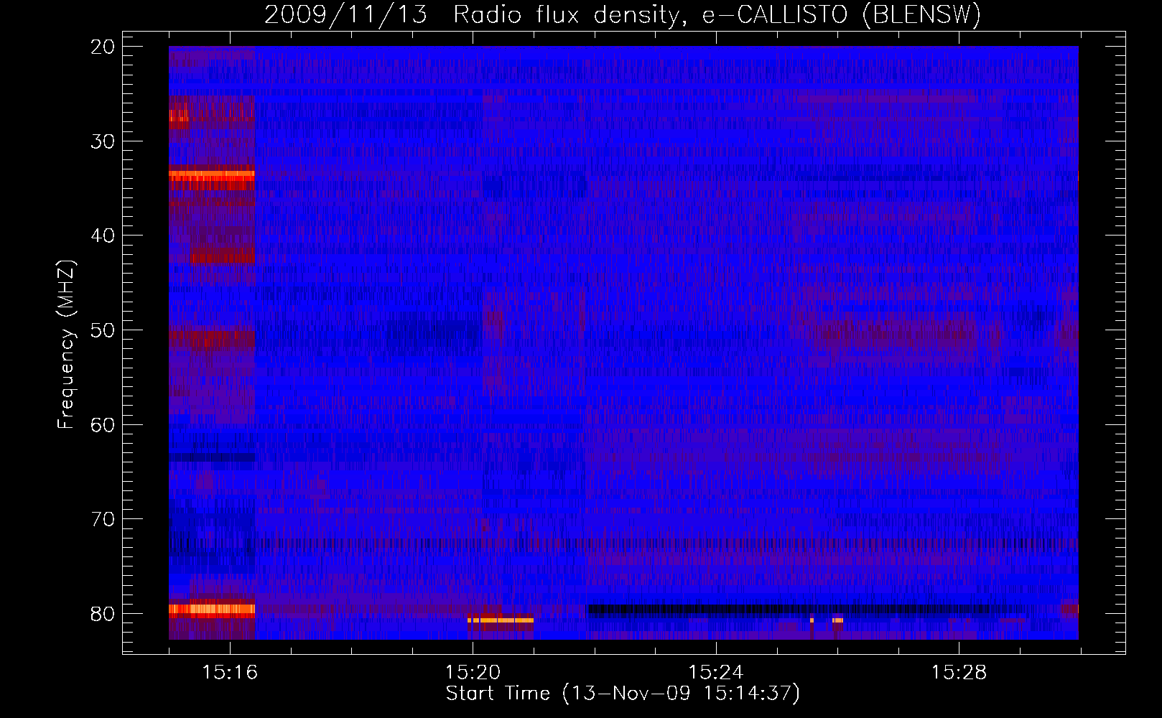Click the "Start Time (13-Nov-09 15:14:37)" x-axis label
The image size is (1162, 718).
[623, 694]
